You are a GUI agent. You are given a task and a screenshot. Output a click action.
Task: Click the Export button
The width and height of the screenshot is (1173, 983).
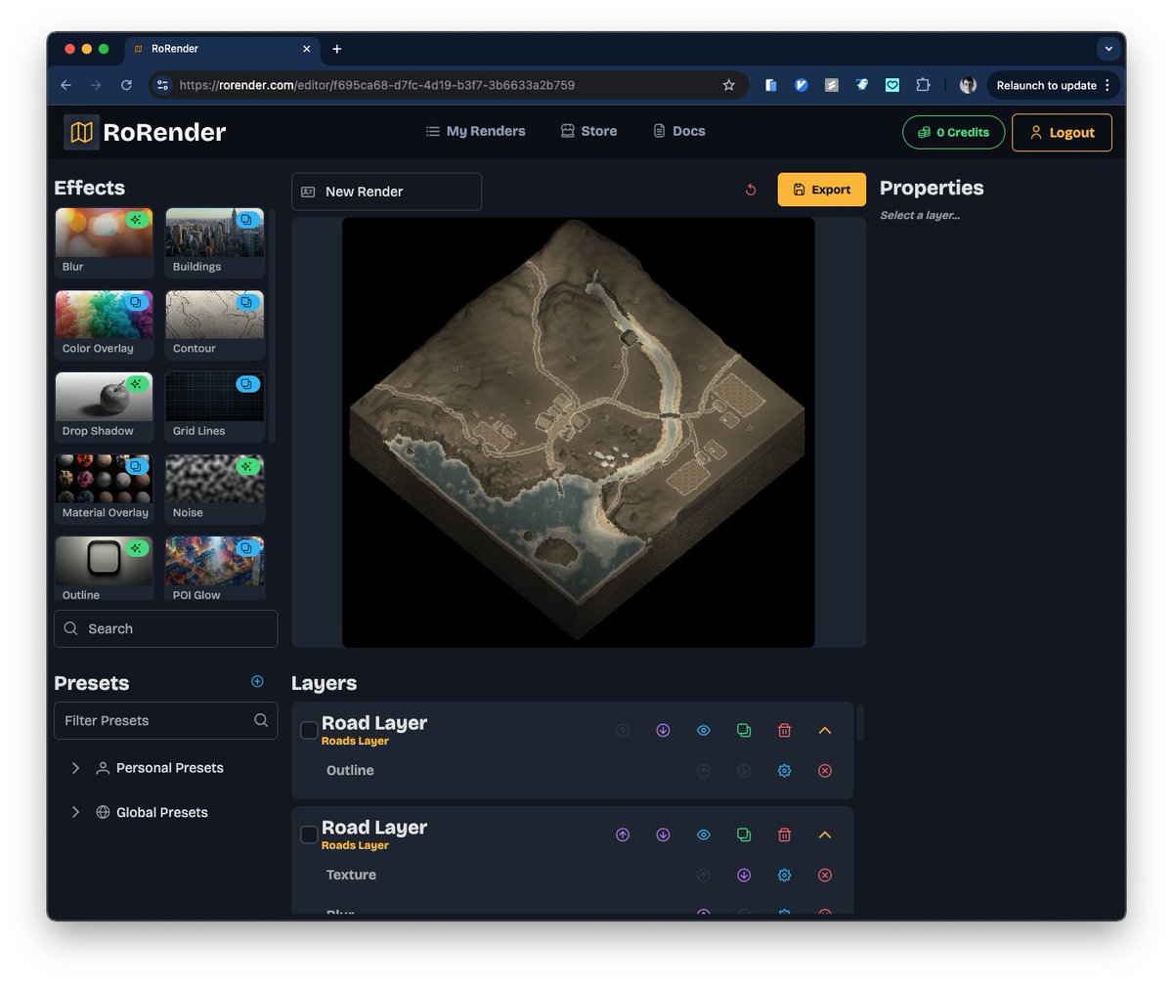[822, 190]
